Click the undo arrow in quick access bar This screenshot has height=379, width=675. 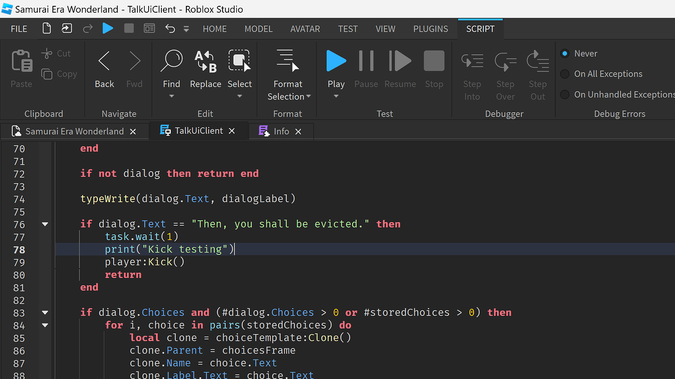coord(170,29)
